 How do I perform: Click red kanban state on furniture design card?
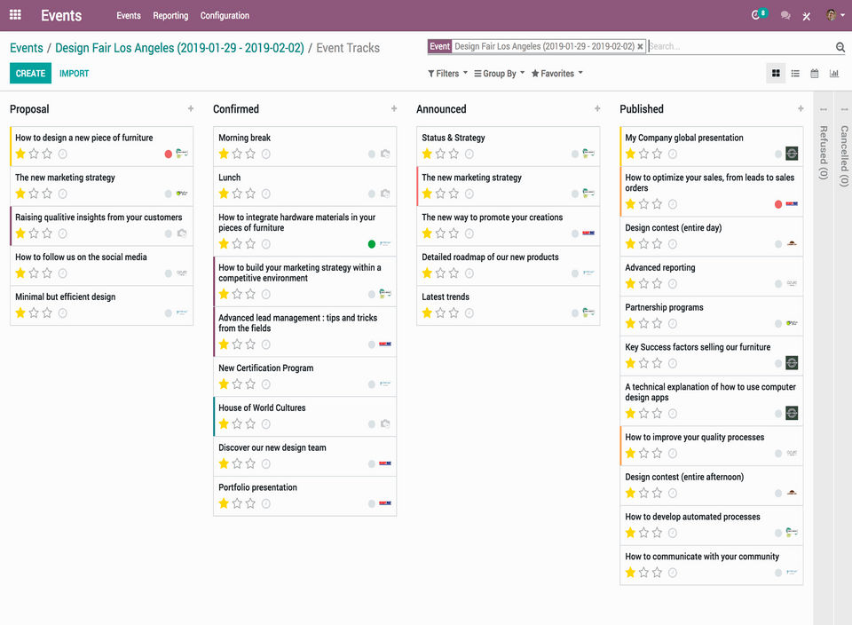click(x=169, y=154)
